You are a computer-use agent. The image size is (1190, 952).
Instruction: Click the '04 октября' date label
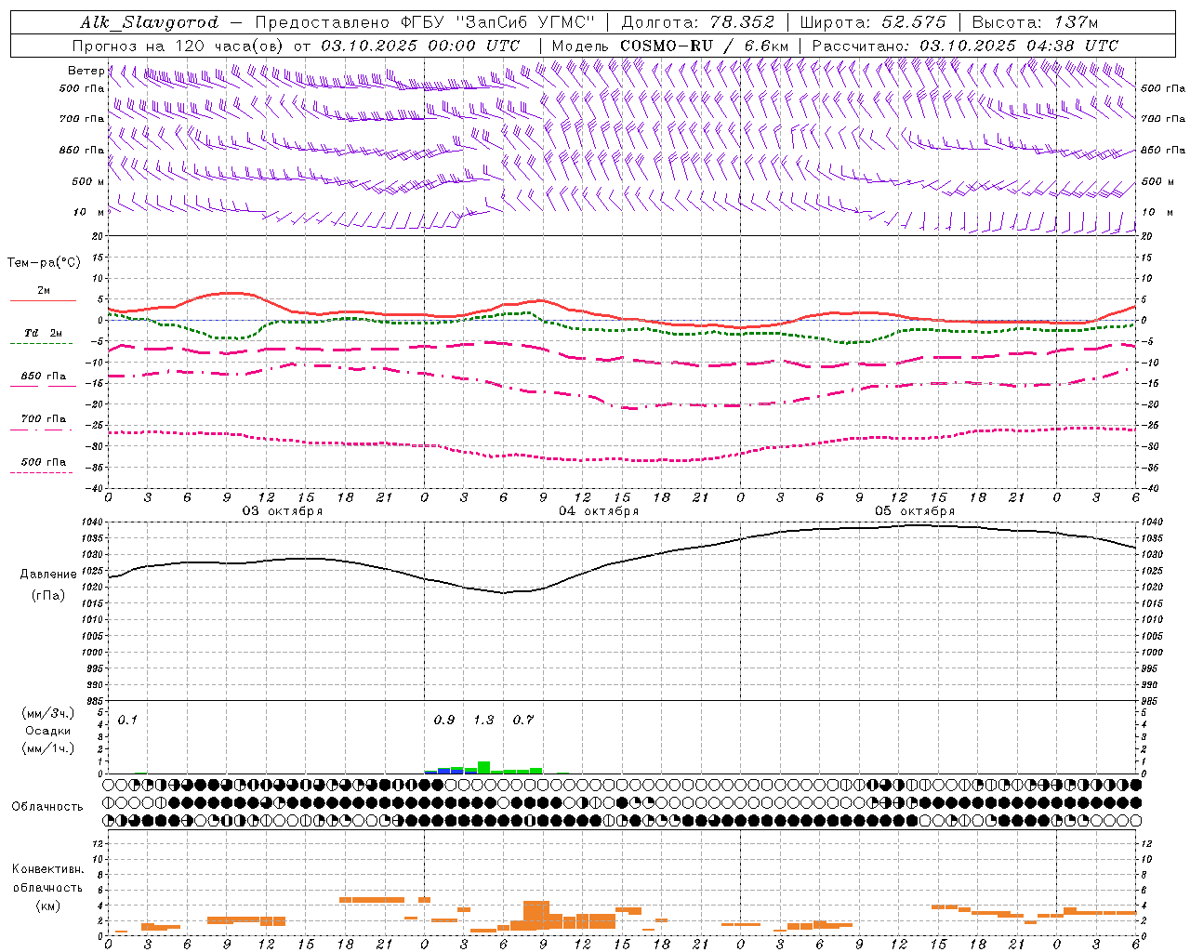[599, 510]
